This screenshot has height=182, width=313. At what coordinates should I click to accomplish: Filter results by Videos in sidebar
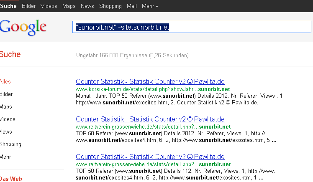pos(8,119)
